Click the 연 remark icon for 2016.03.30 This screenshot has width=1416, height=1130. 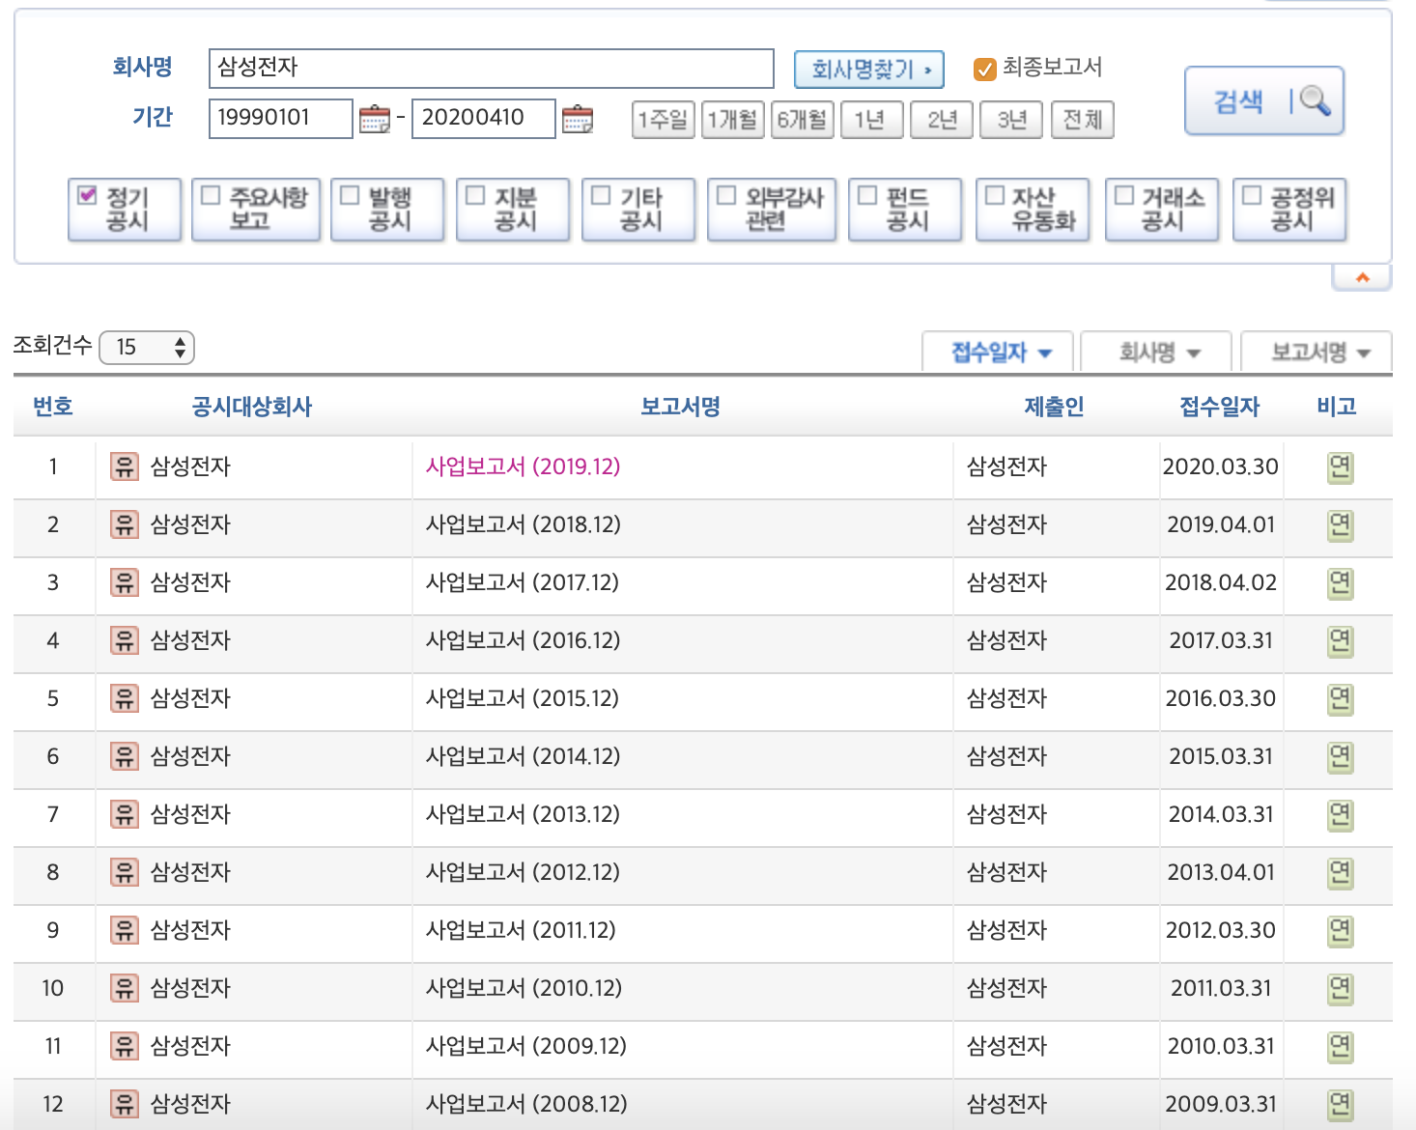[x=1340, y=699]
